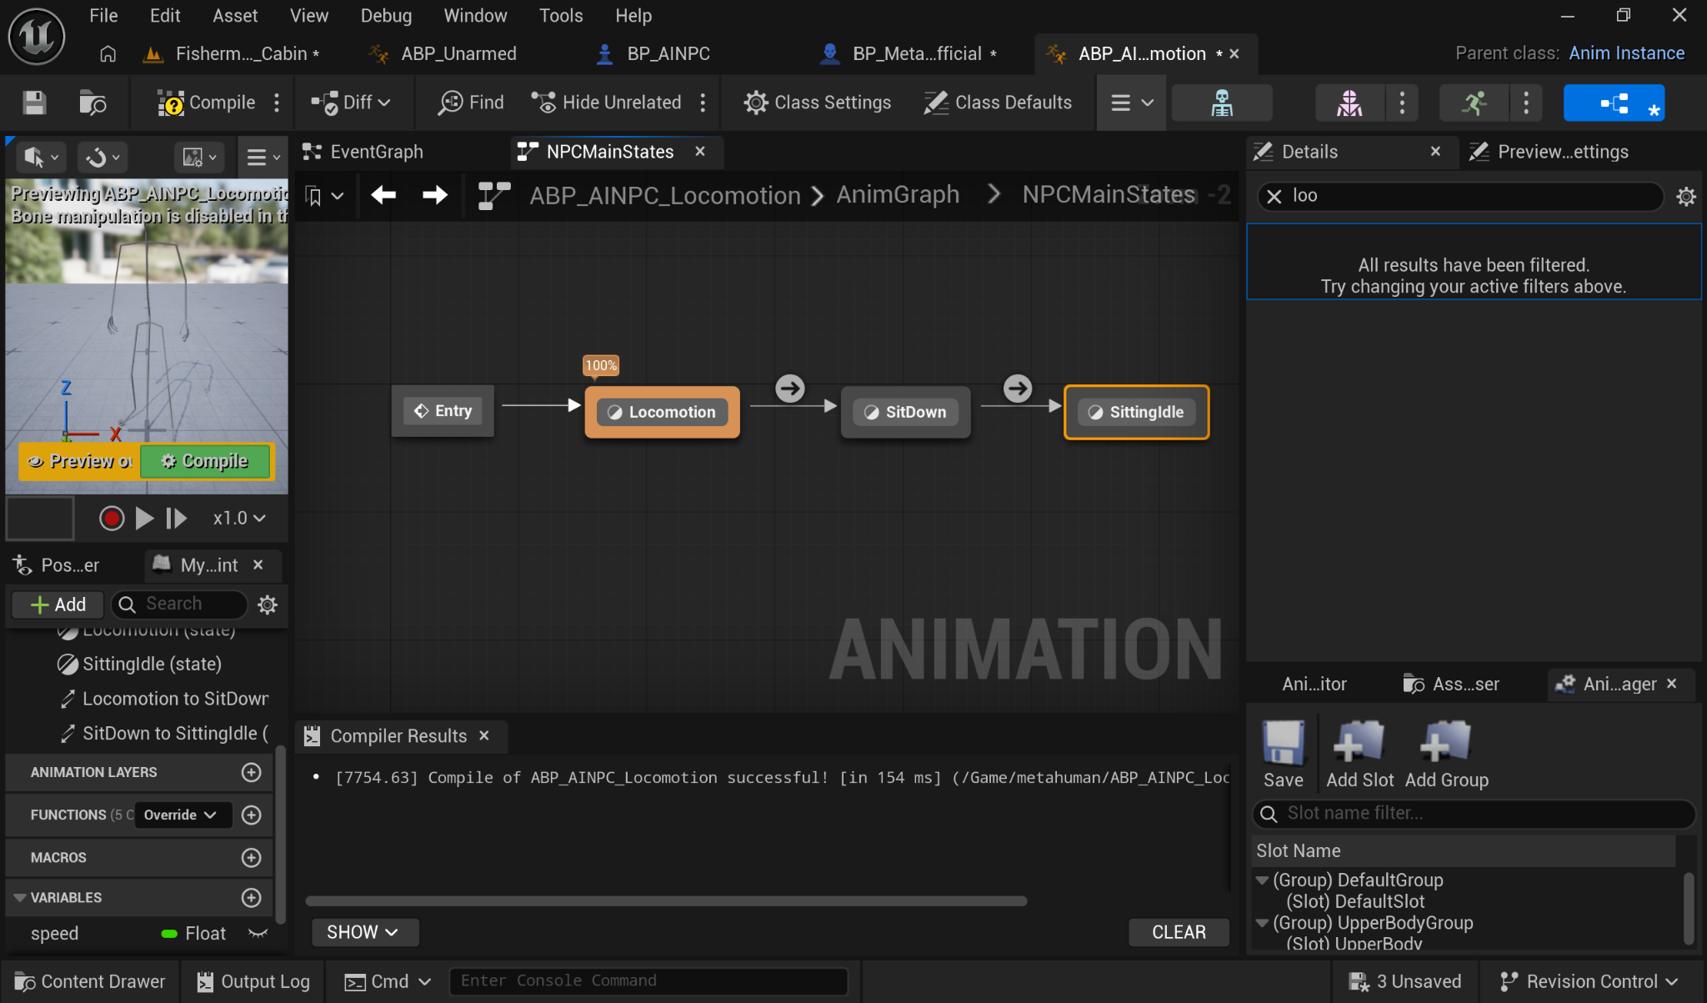This screenshot has height=1003, width=1707.
Task: Navigate forward in graph history
Action: coord(434,195)
